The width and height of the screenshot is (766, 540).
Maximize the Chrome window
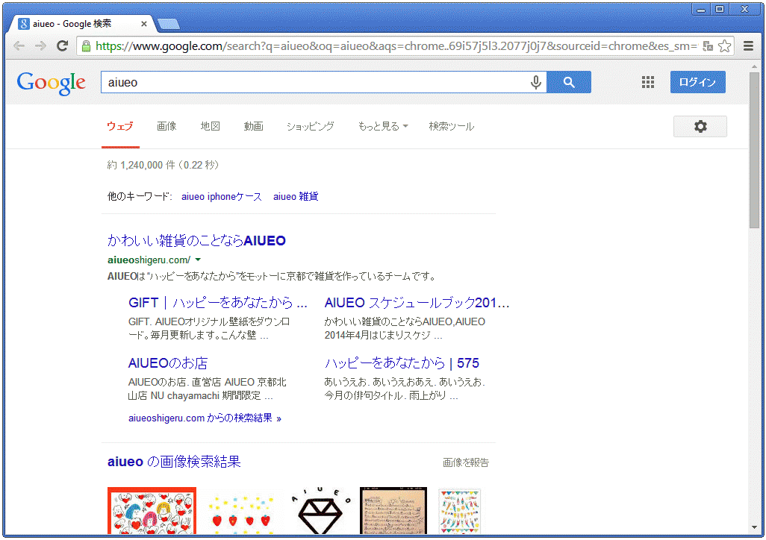(720, 9)
